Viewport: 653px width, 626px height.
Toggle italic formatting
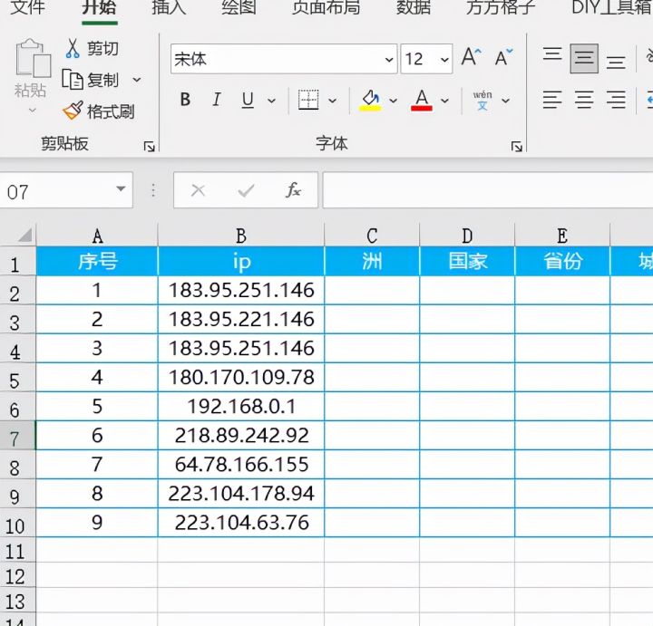[x=216, y=100]
